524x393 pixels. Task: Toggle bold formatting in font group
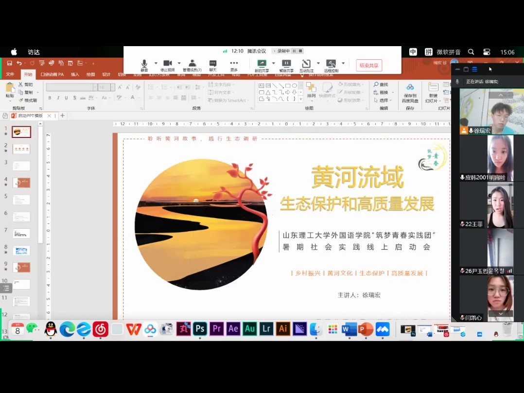[50, 98]
